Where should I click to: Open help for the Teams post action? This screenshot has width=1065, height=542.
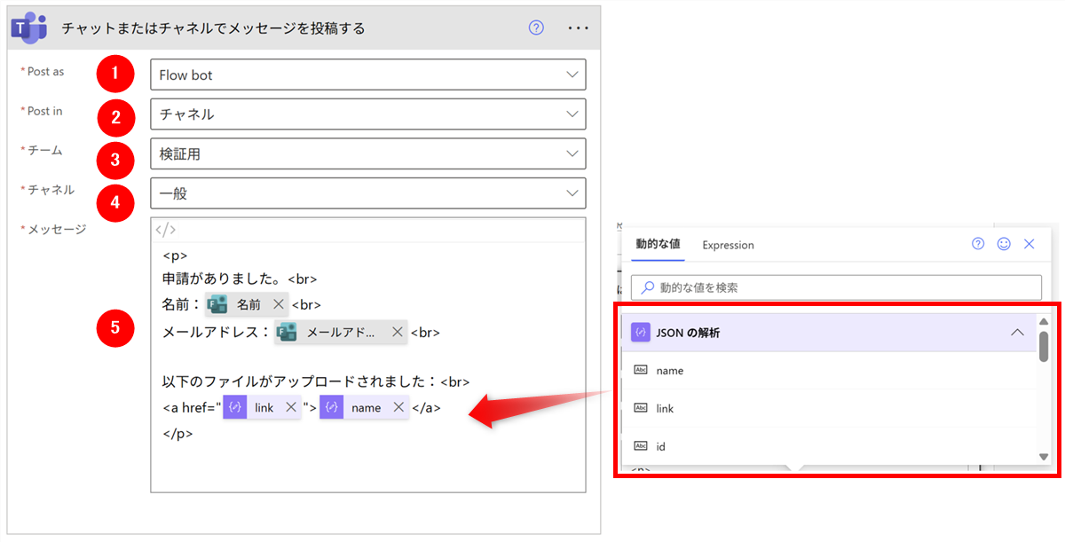pos(536,27)
